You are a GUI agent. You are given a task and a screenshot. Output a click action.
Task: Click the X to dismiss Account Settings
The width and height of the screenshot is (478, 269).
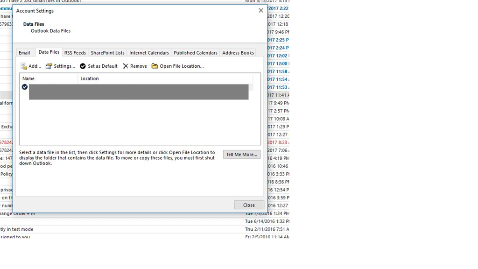261,11
